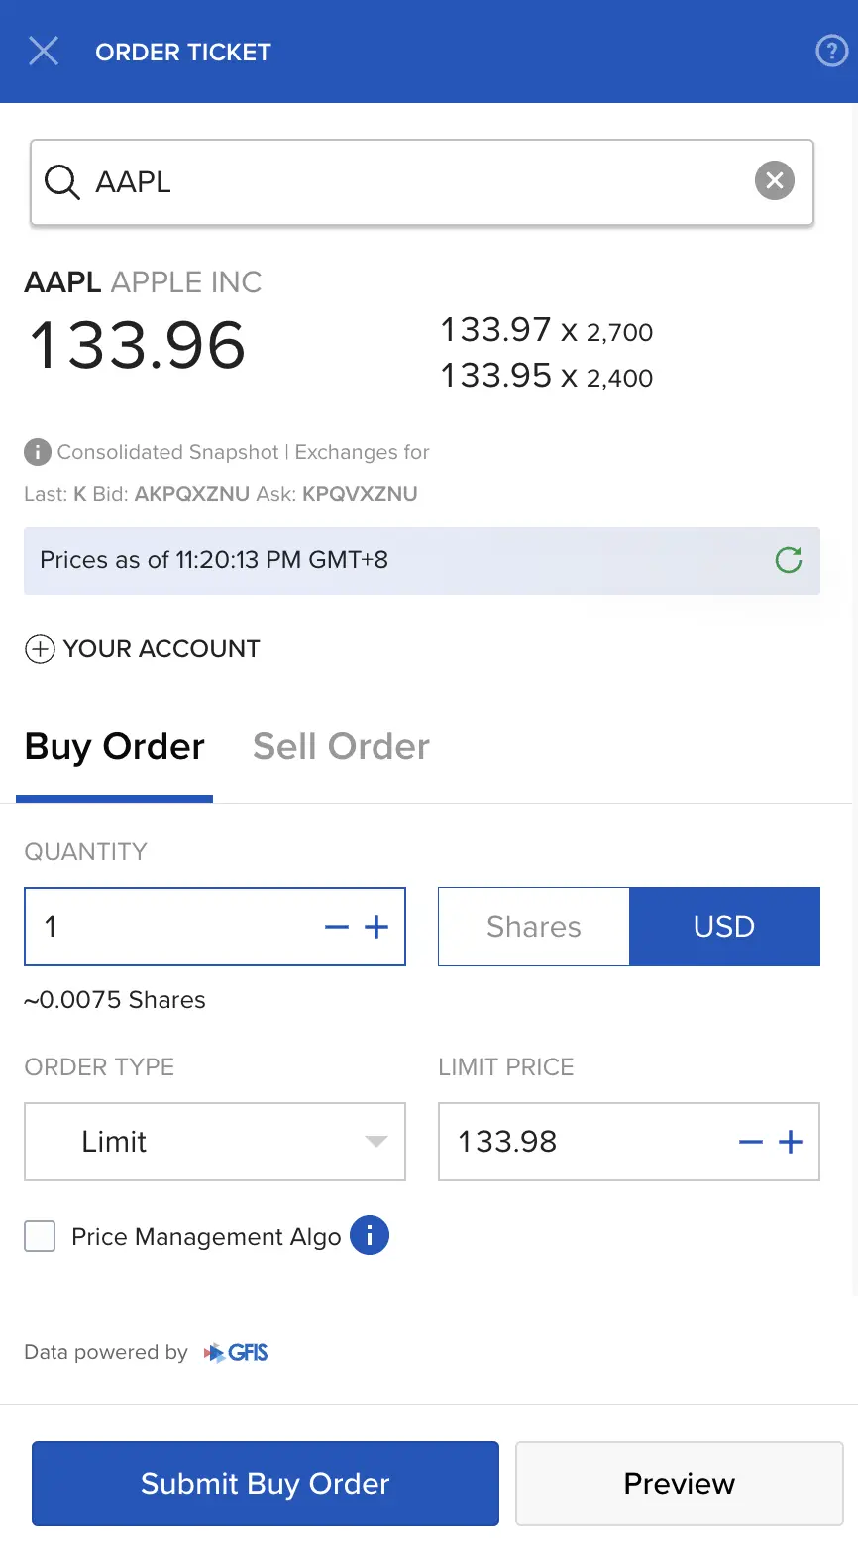Switch quantity unit to Shares
This screenshot has width=858, height=1562.
pos(534,927)
